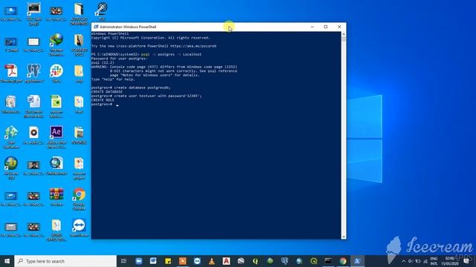Open AutoCAD from the taskbar
Image resolution: width=476 pixels, height=267 pixels.
tap(226, 261)
